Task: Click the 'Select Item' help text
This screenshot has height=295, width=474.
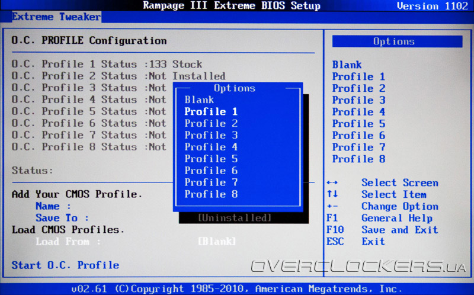Action: pyautogui.click(x=394, y=194)
